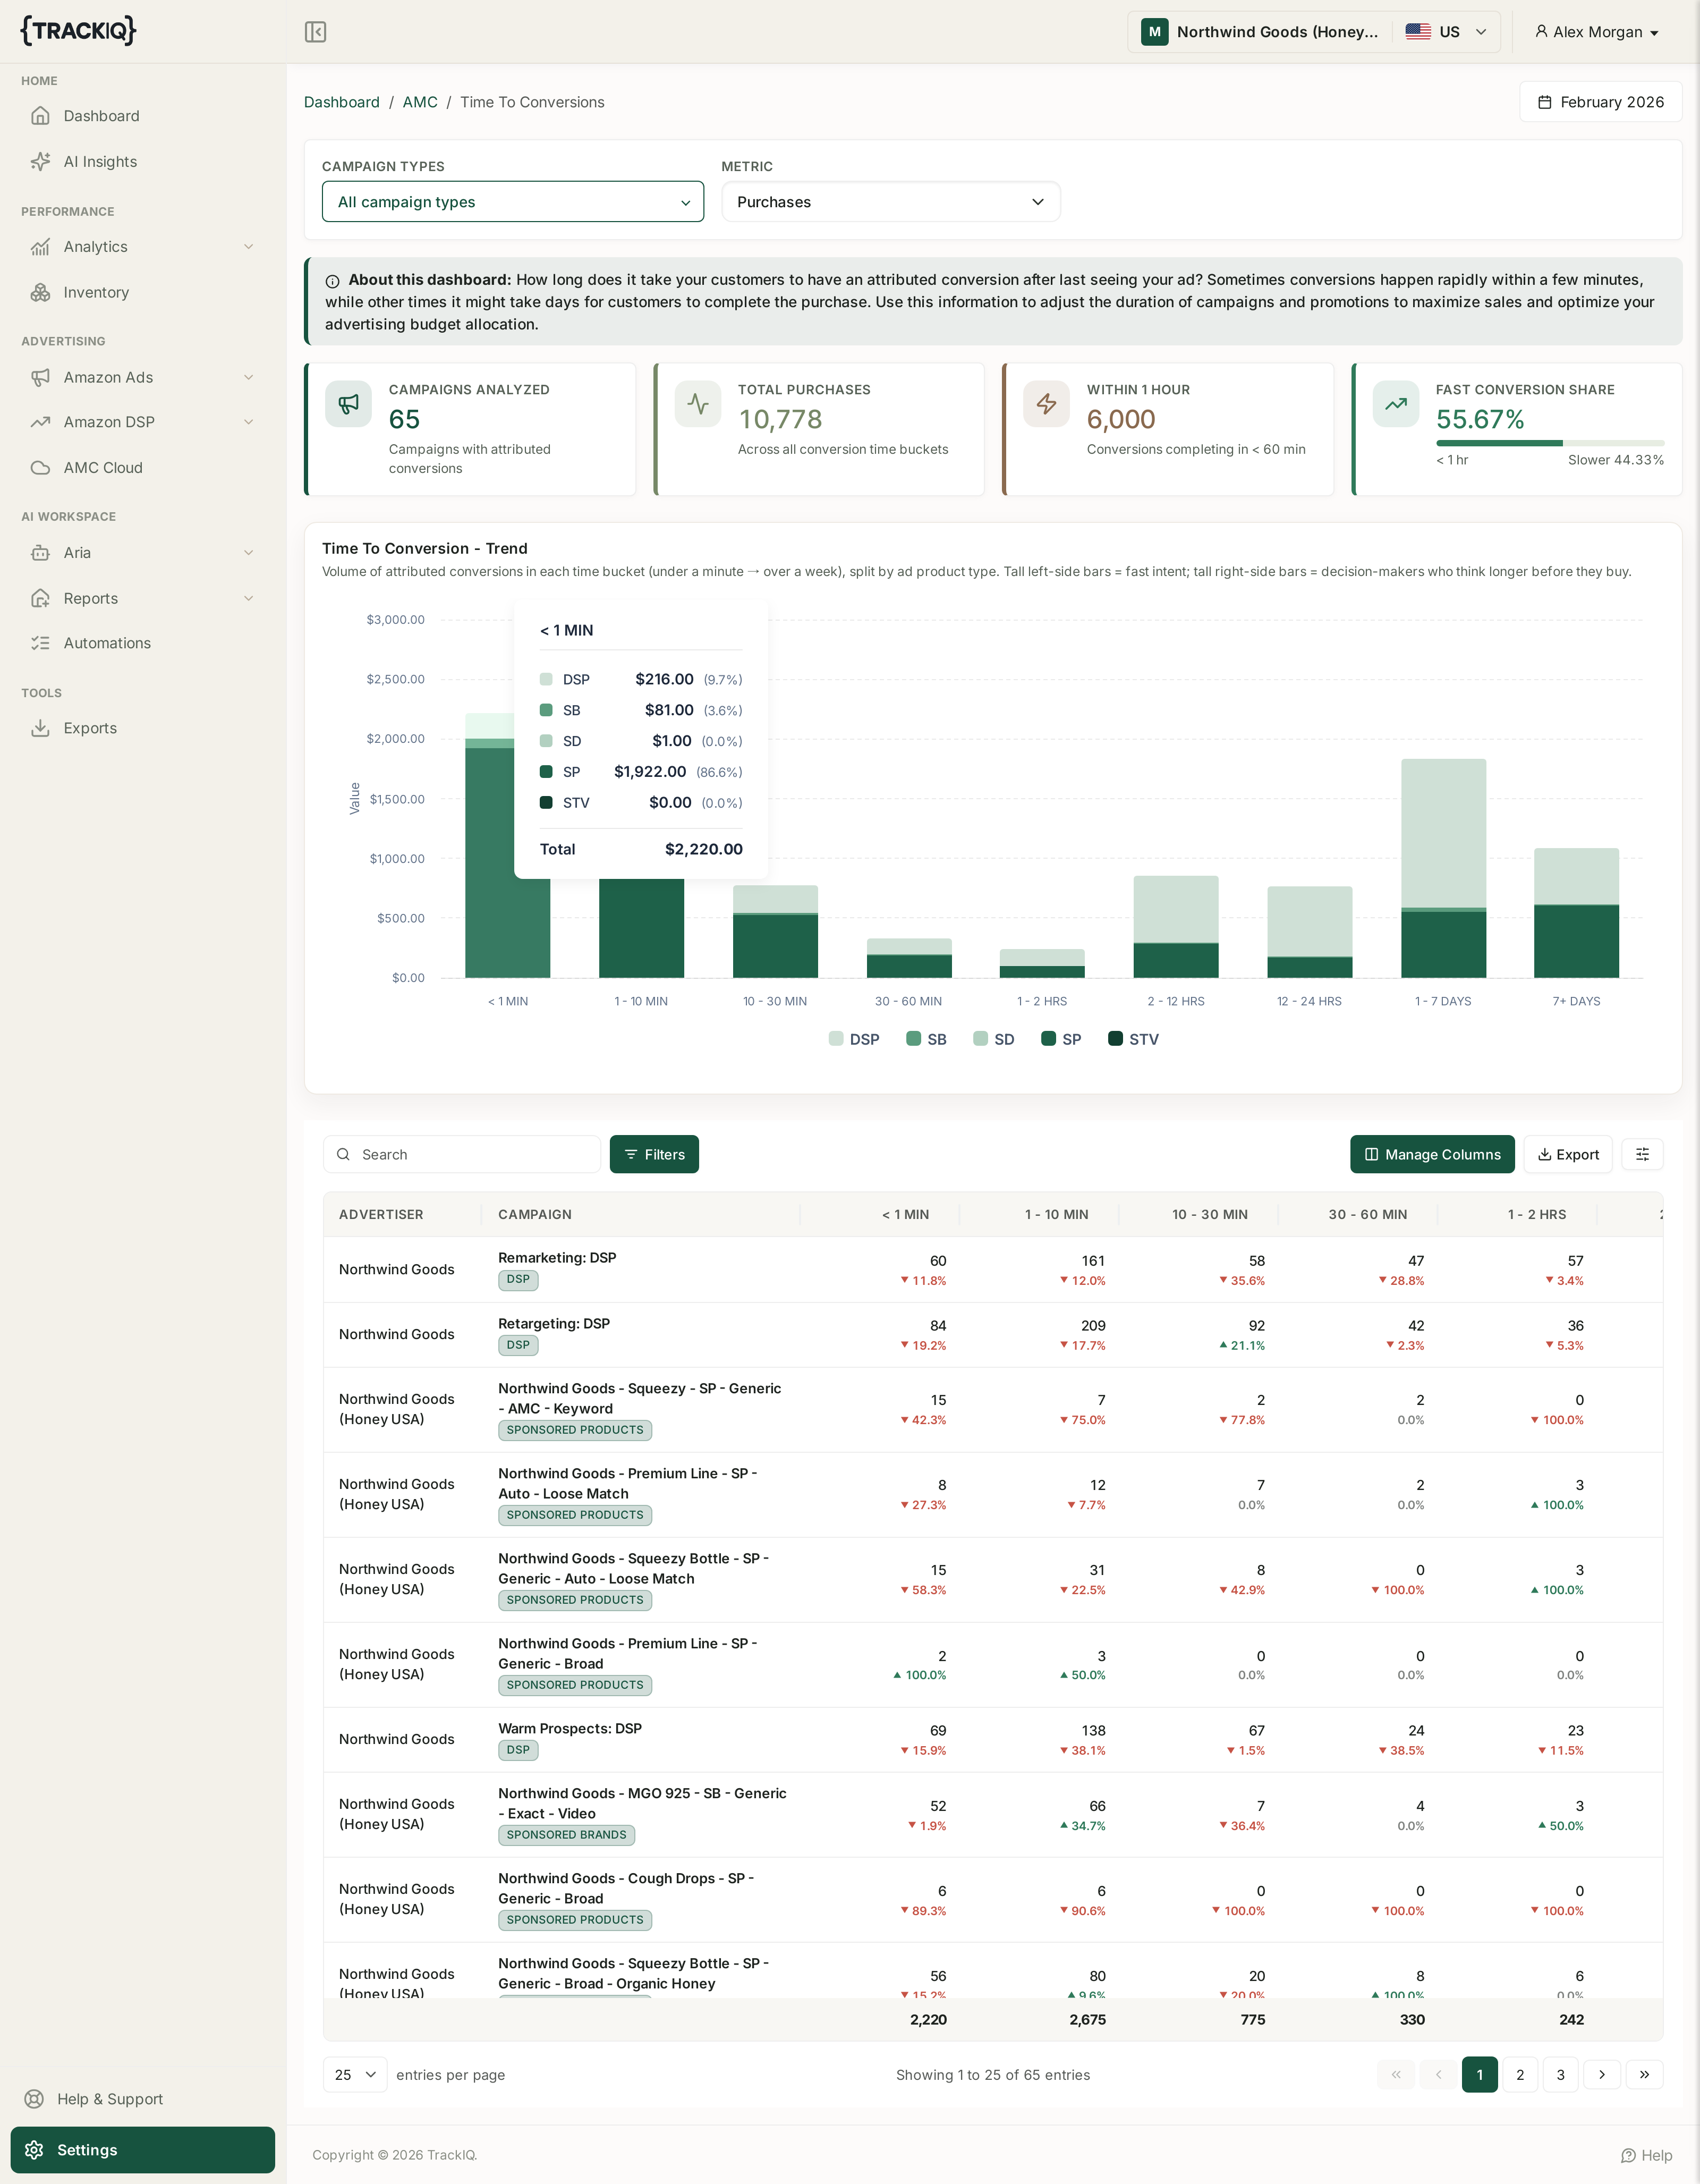Click the Export button
Image resolution: width=1700 pixels, height=2184 pixels.
(x=1568, y=1154)
